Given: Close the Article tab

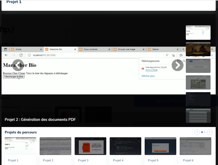Looking at the screenshot, I should (x=41, y=49).
